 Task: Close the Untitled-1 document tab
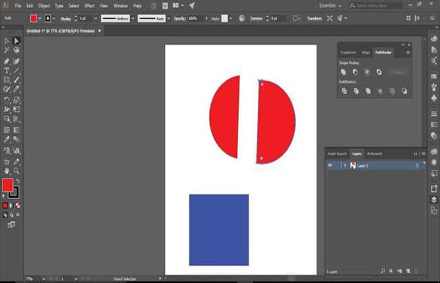(x=99, y=31)
